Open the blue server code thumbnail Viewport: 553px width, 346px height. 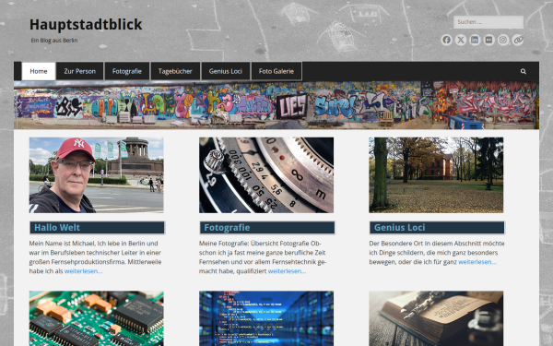pyautogui.click(x=266, y=318)
